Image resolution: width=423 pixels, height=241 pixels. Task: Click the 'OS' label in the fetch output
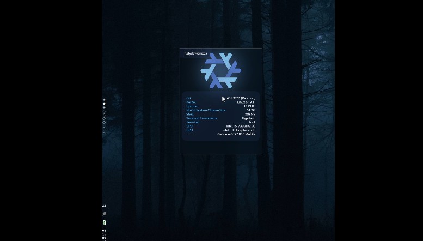click(x=188, y=98)
